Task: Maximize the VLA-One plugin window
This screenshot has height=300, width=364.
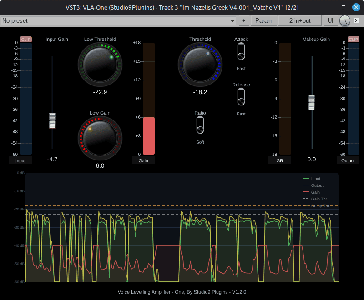Action: pos(344,7)
